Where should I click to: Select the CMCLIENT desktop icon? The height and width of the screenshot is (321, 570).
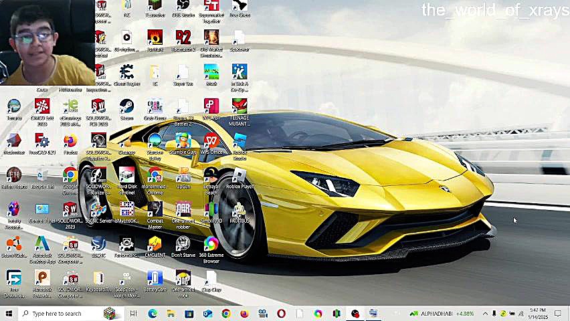pyautogui.click(x=155, y=247)
